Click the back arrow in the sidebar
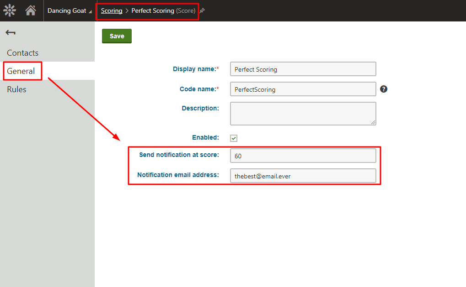This screenshot has width=466, height=287. click(11, 32)
